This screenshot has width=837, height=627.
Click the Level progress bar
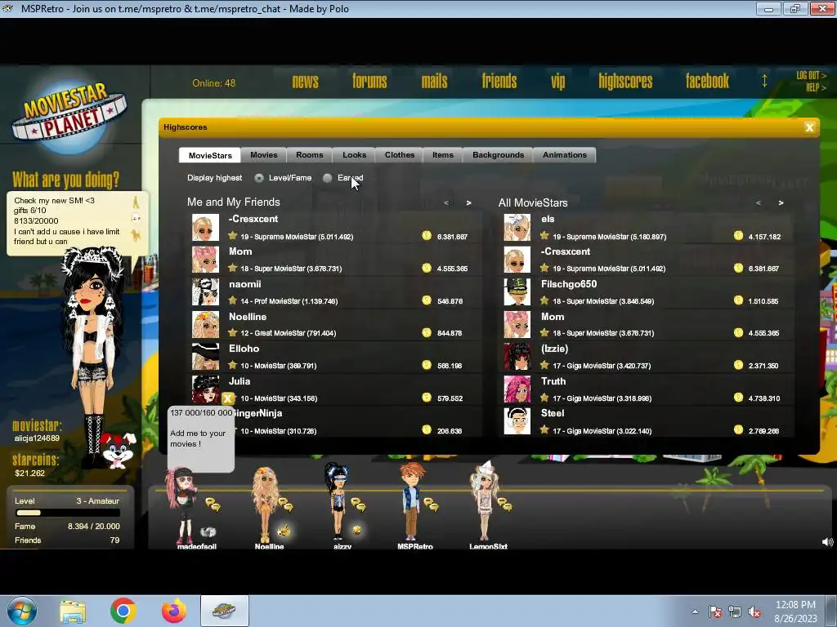pyautogui.click(x=68, y=513)
